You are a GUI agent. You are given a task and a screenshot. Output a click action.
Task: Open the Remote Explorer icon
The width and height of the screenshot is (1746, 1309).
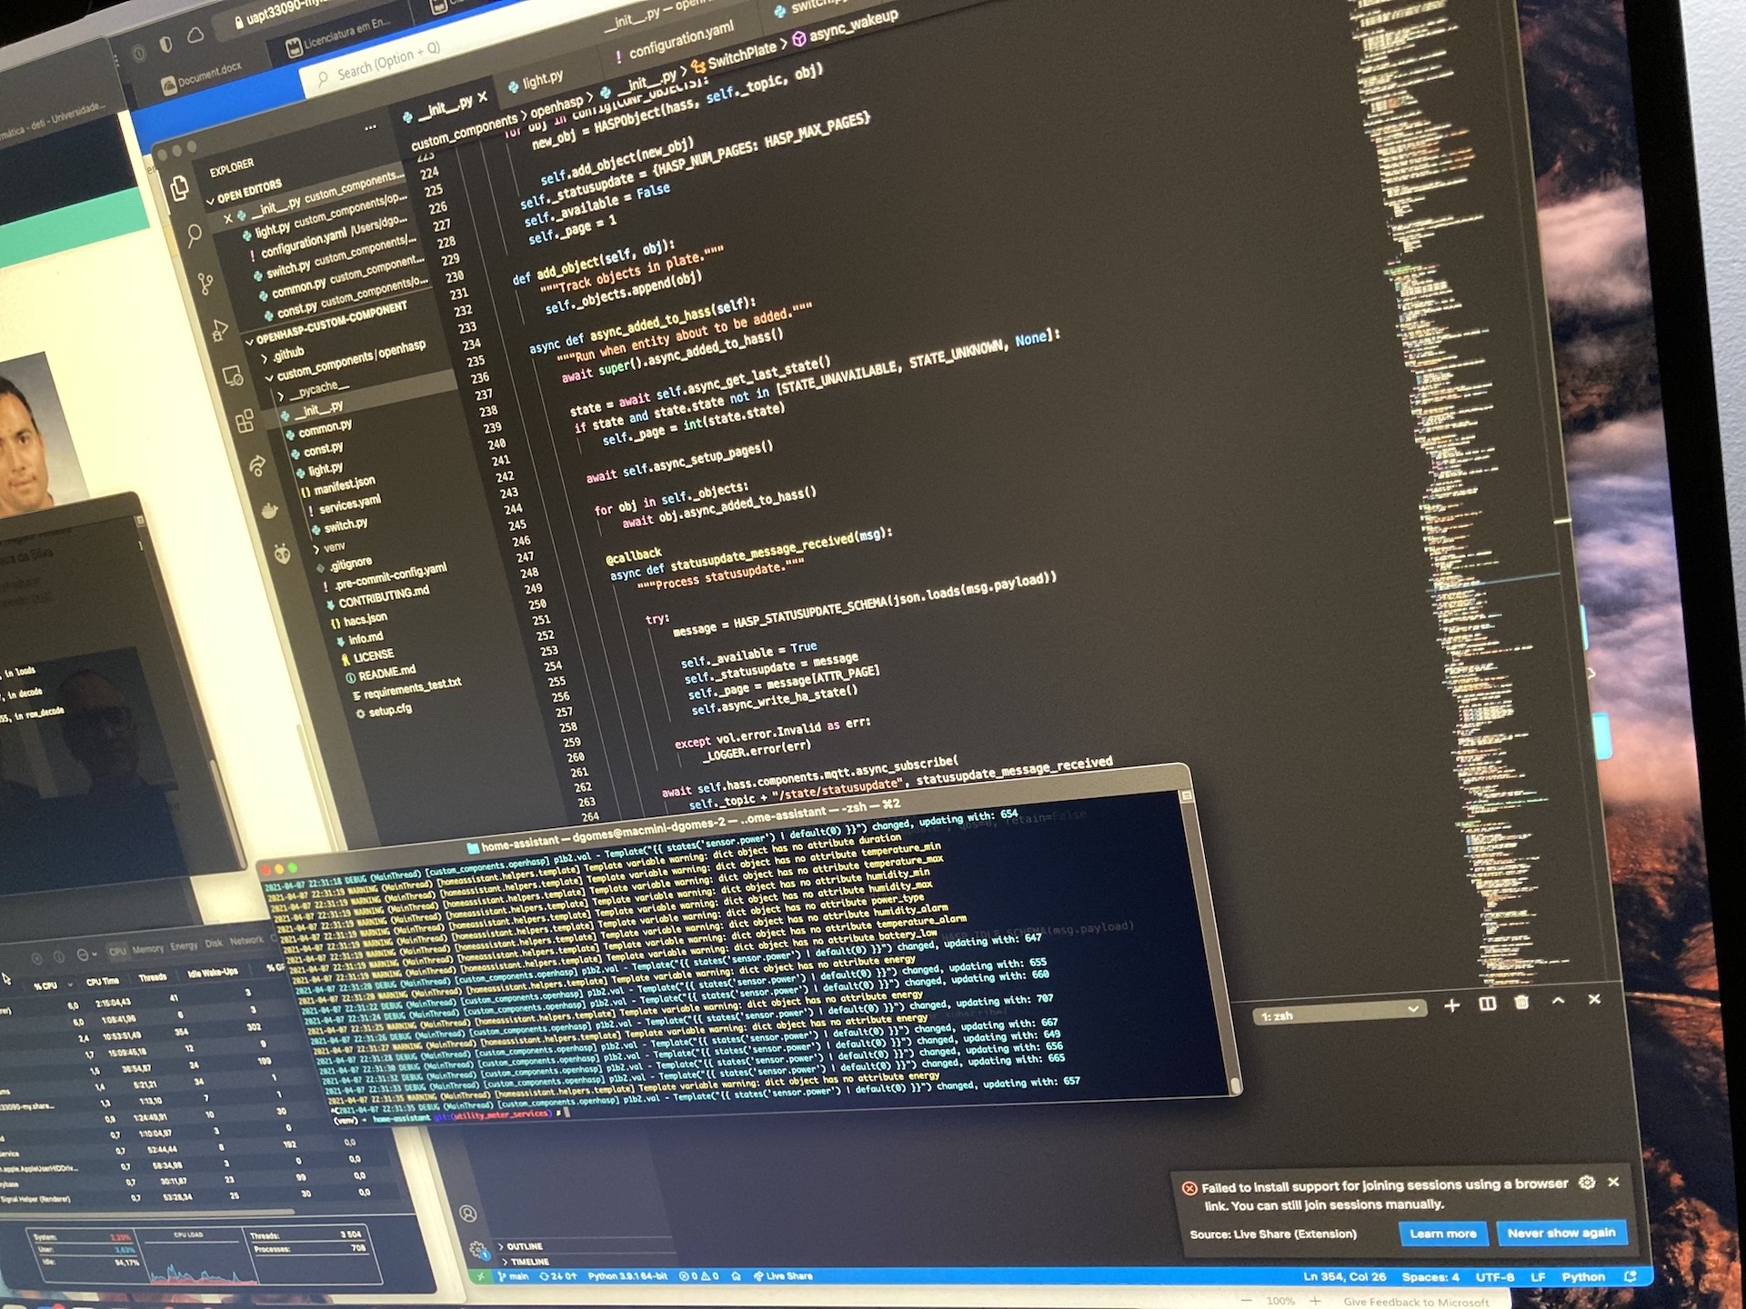(232, 375)
